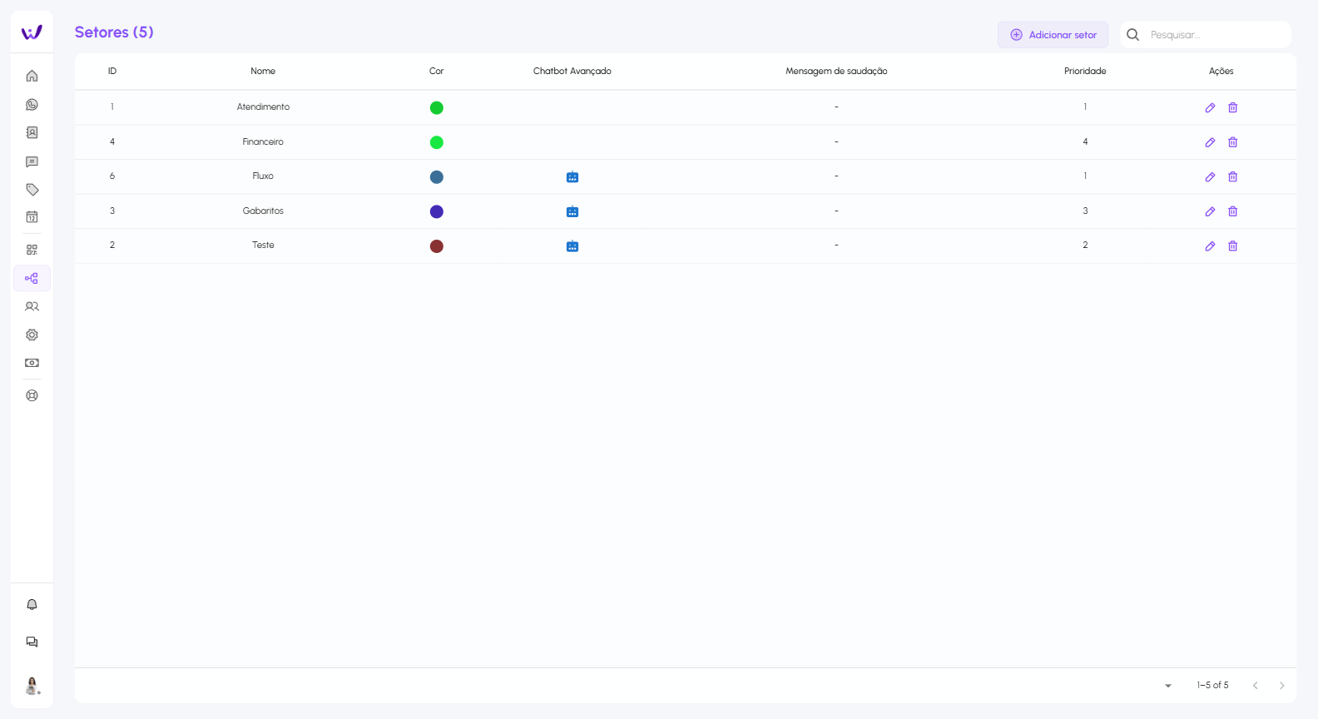Select the highlighted Setores sidebar item
The image size is (1318, 719).
point(32,279)
